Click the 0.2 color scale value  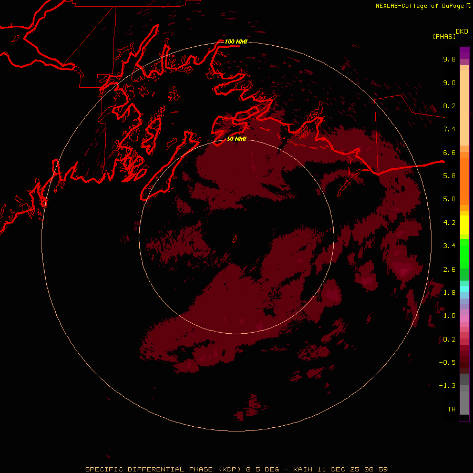pyautogui.click(x=449, y=340)
